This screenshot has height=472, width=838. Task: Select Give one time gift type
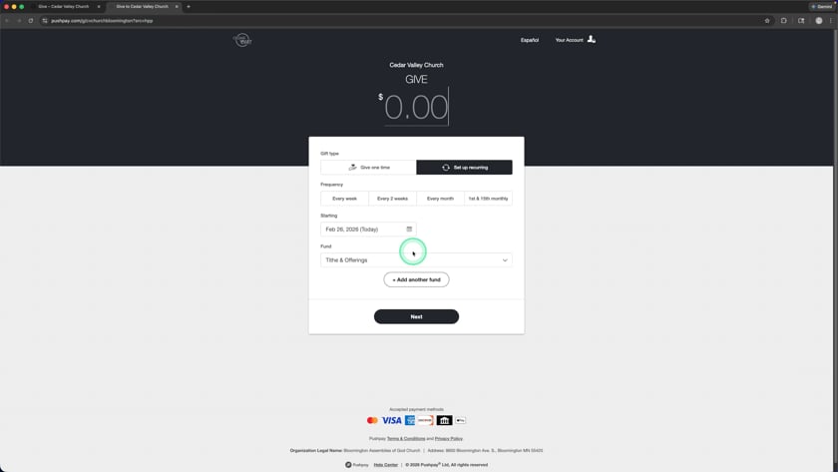[x=368, y=168]
